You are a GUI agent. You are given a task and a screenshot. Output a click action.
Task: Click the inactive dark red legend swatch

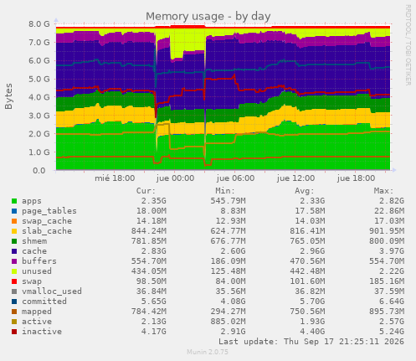click(x=14, y=332)
